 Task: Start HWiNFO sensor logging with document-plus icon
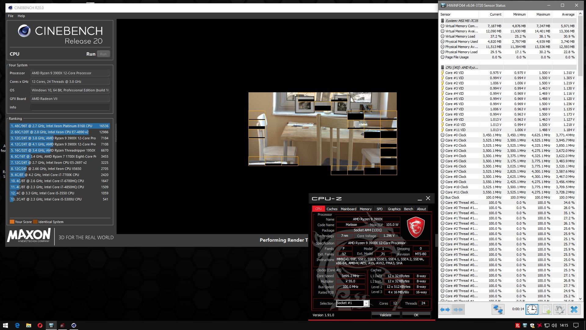(546, 310)
